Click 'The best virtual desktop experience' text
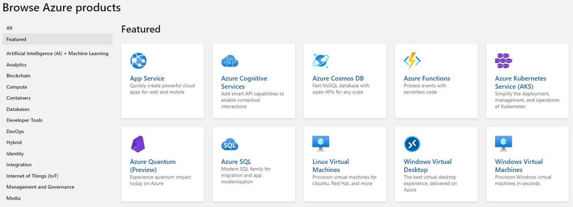573x207 pixels. coord(430,184)
